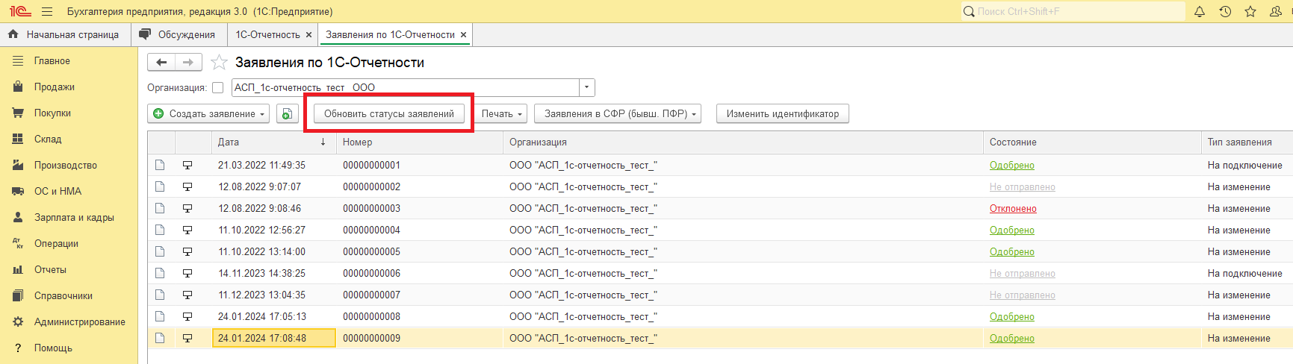Viewport: 1293px width, 364px height.
Task: Switch to Обсуждения tab
Action: pos(179,34)
